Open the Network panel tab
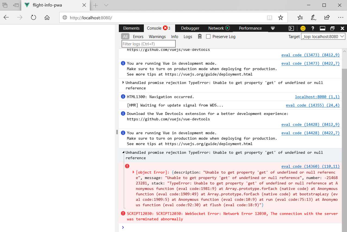The image size is (347, 232). (x=217, y=28)
